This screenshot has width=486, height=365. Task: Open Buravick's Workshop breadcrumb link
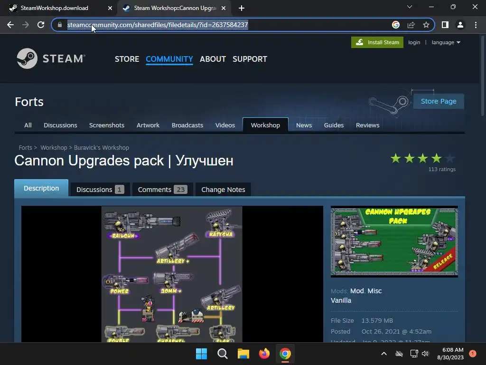coord(102,148)
